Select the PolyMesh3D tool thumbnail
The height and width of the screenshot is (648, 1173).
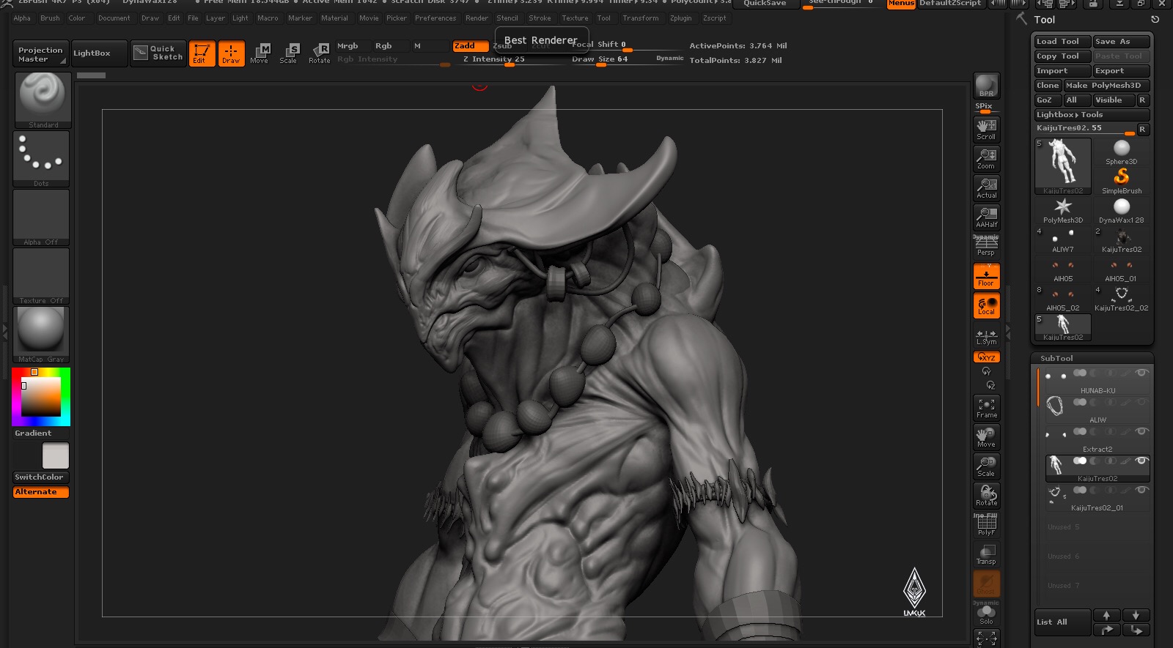1062,211
